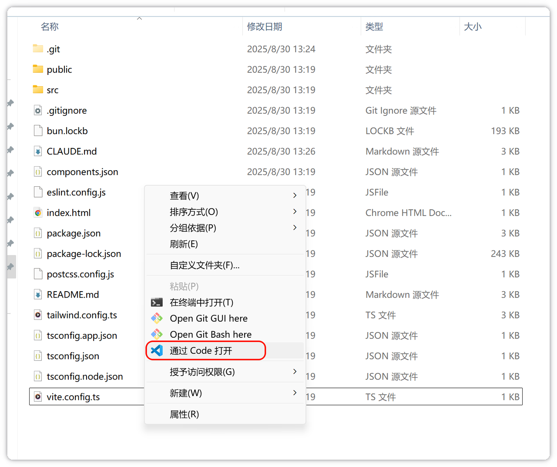
Task: Click the terminal icon beside 在终端中打开
Action: (x=157, y=302)
